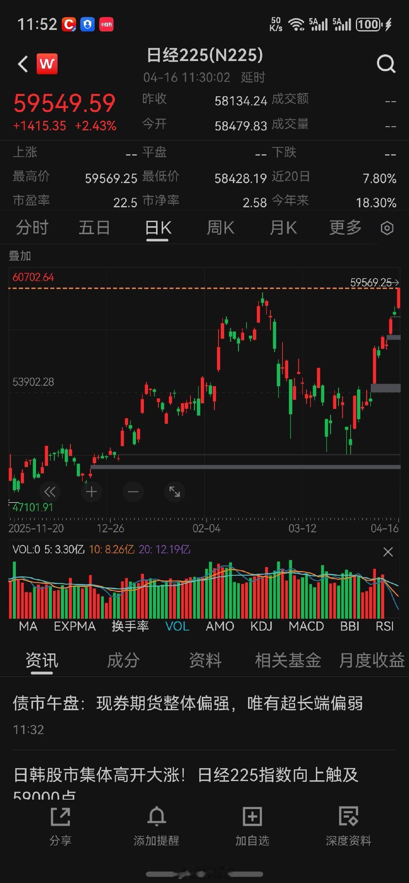Open the red W app logo
Screen dimensions: 409x883
pos(47,64)
